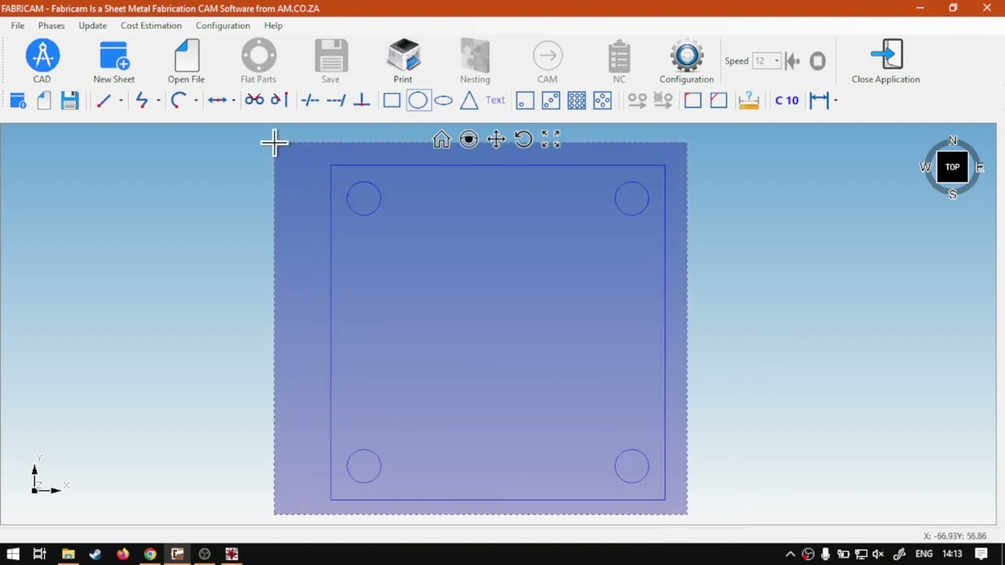Create a New Sheet
1005x565 pixels.
click(x=114, y=61)
